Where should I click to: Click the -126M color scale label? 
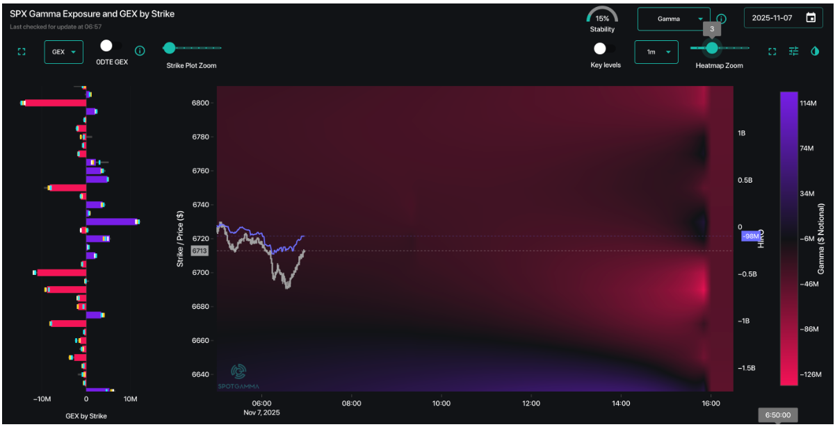click(x=809, y=374)
